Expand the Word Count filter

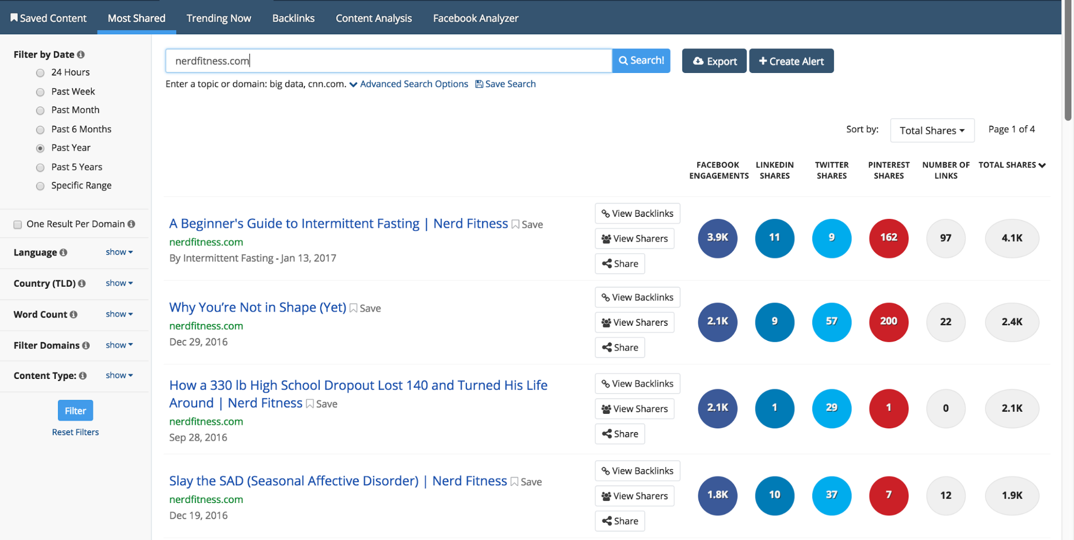coord(119,314)
